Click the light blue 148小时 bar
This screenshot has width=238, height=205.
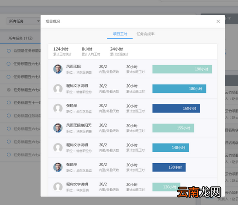pos(171,148)
